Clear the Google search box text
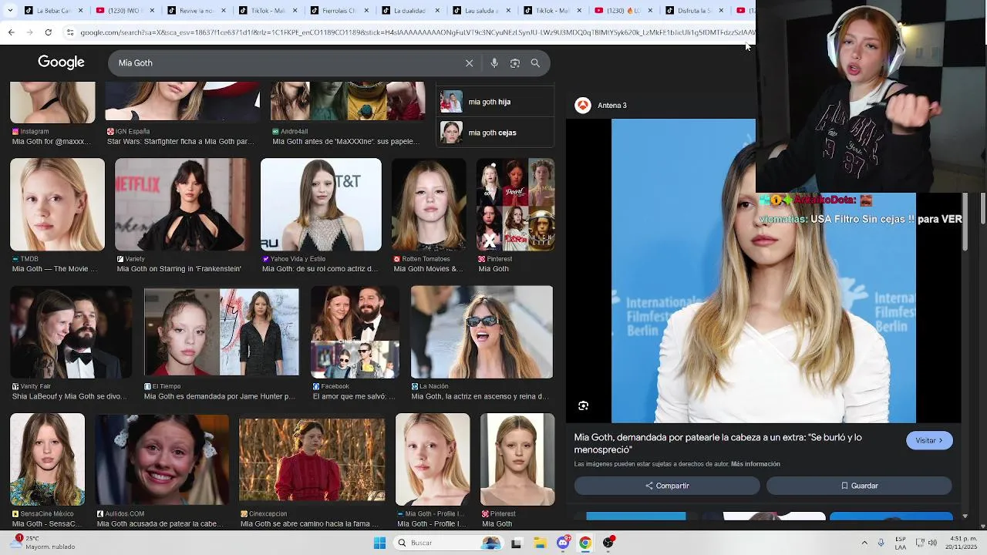Viewport: 987px width, 555px height. [x=469, y=63]
